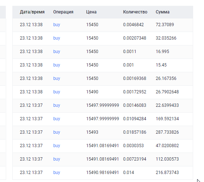Click date 23.12 13:38 in the 15490 row
This screenshot has height=182, width=204.
(31, 92)
